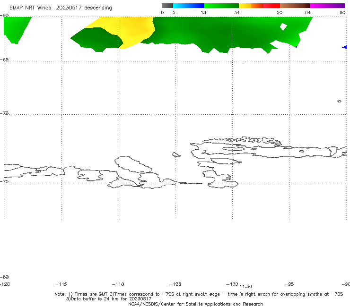Click the 'Data buffer is 24 hrs' note
Viewport: 350px width, 307px height.
[x=109, y=299]
